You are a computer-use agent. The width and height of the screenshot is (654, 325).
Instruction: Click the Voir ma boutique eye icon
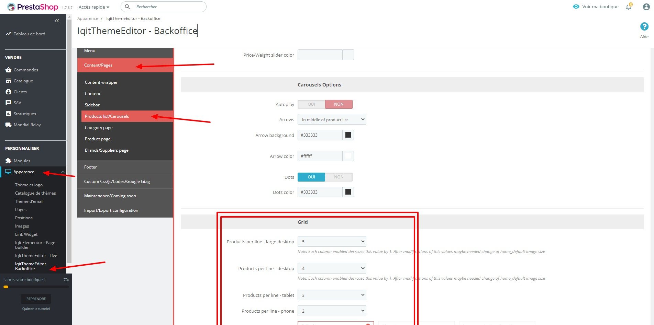pyautogui.click(x=576, y=7)
